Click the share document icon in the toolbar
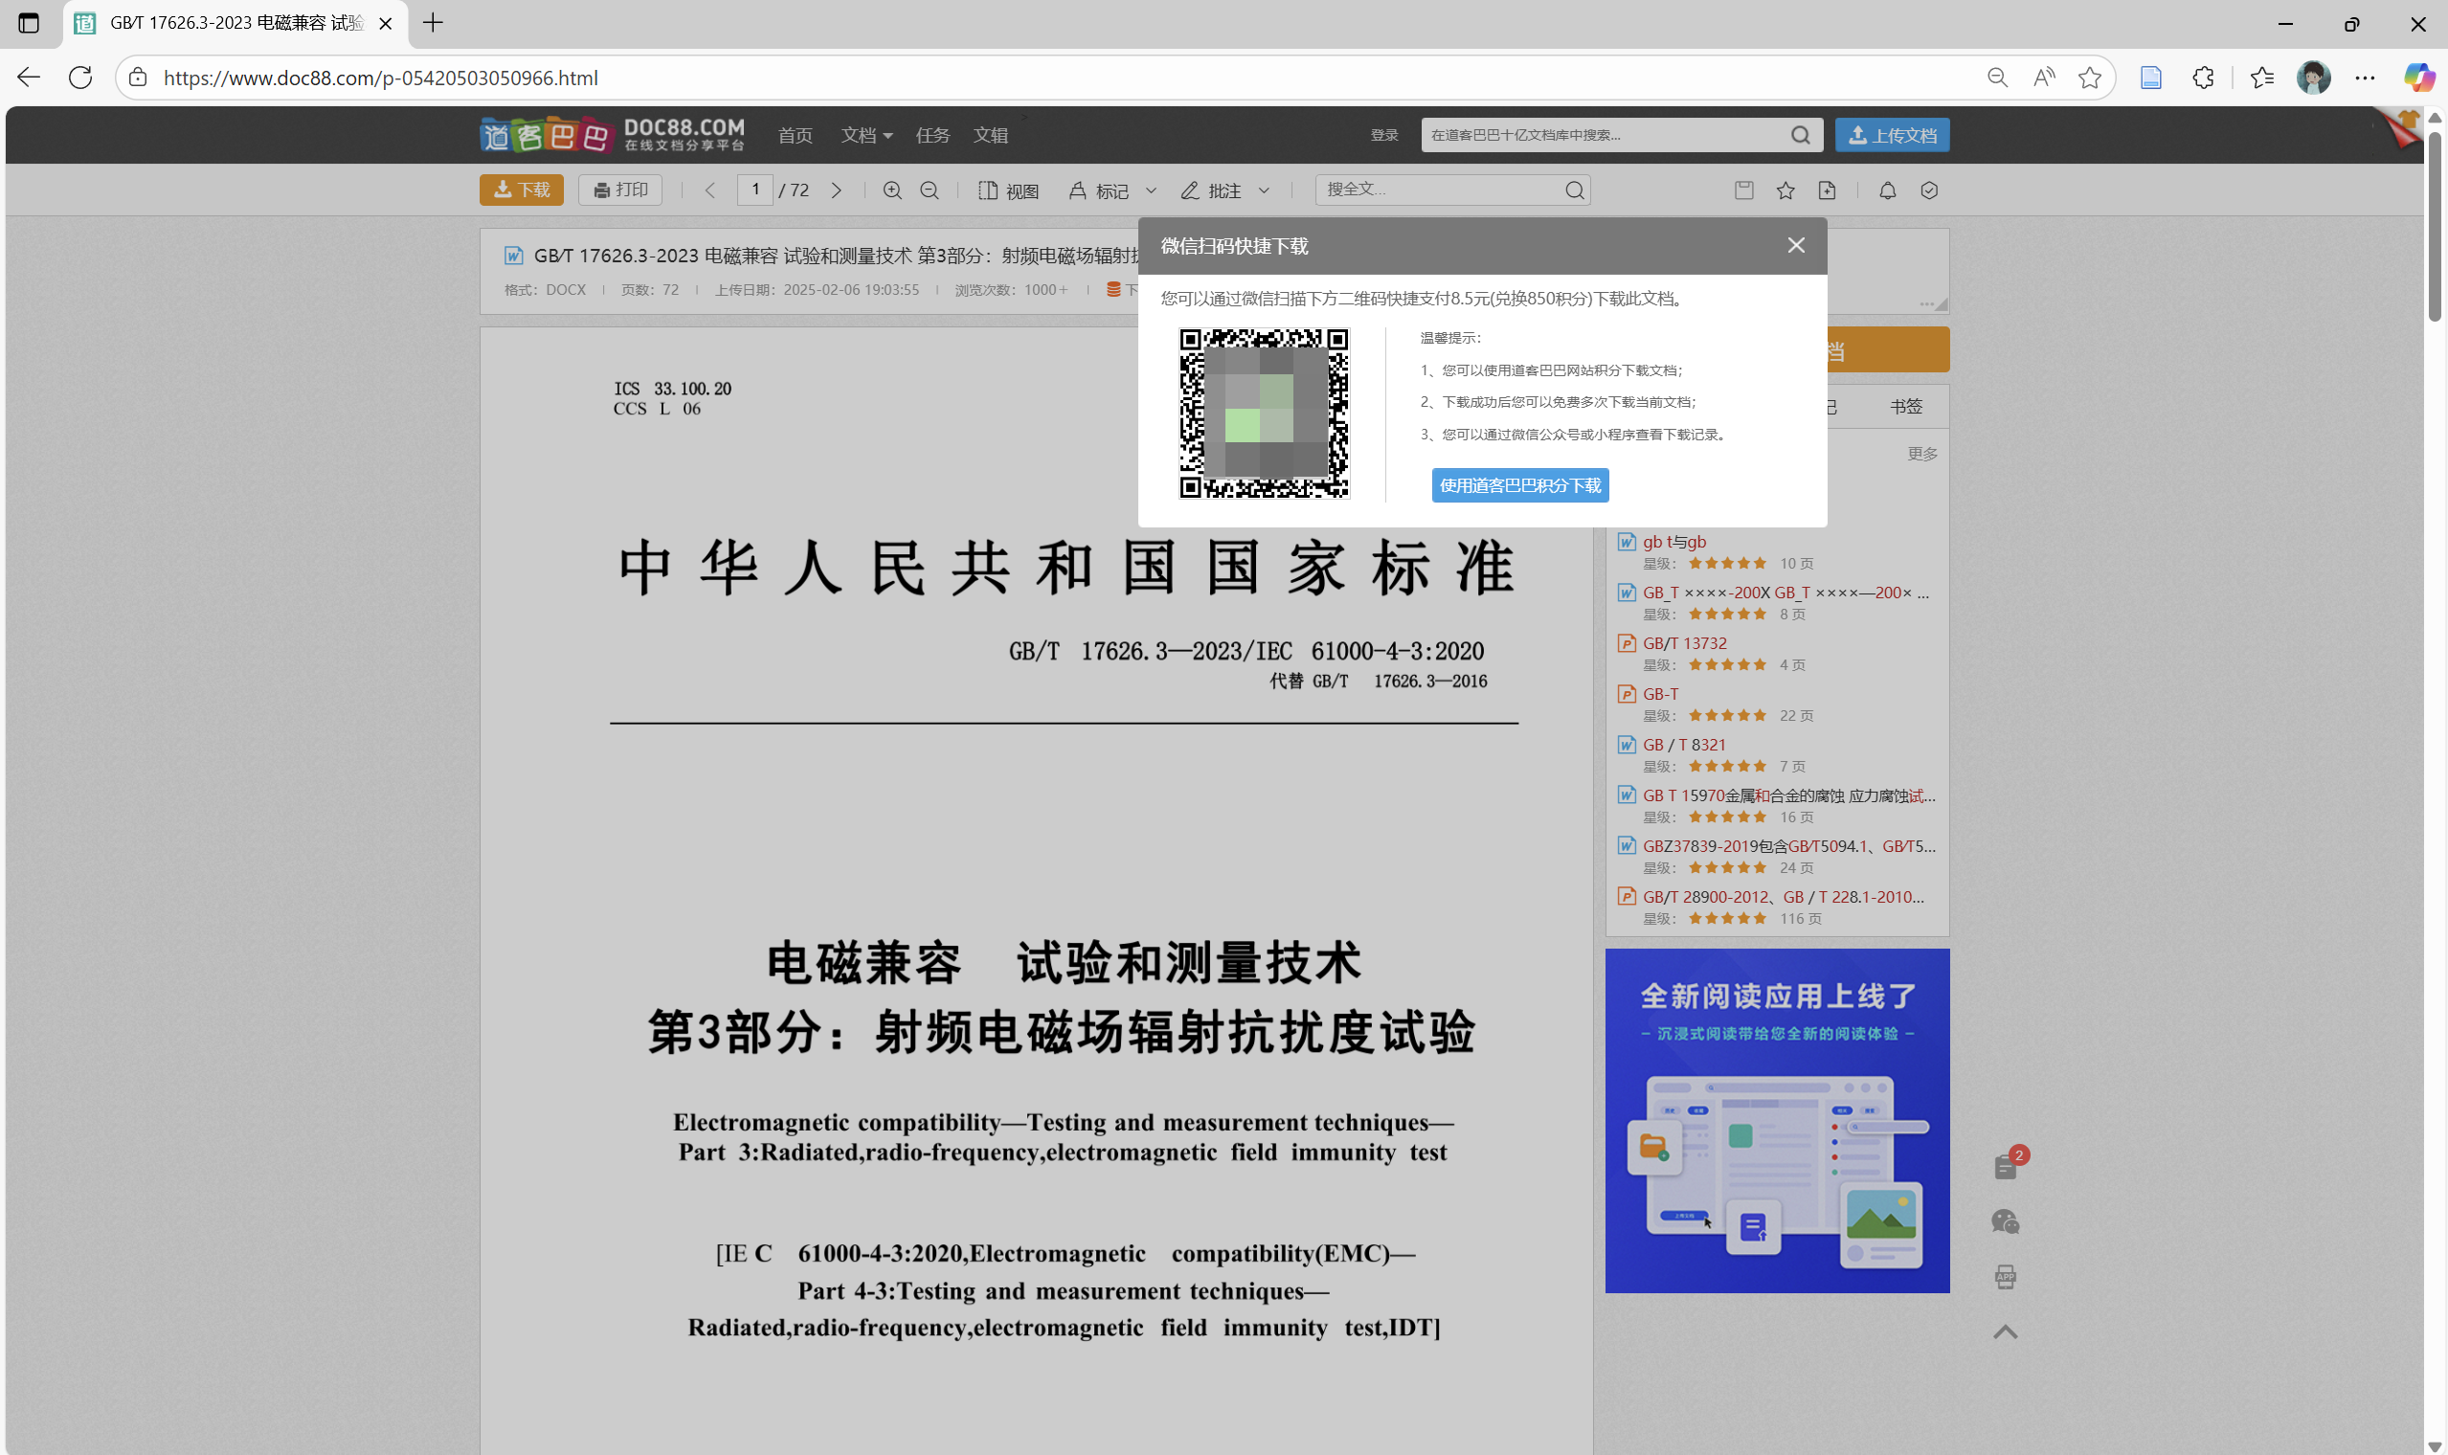The width and height of the screenshot is (2448, 1455). point(1827,190)
